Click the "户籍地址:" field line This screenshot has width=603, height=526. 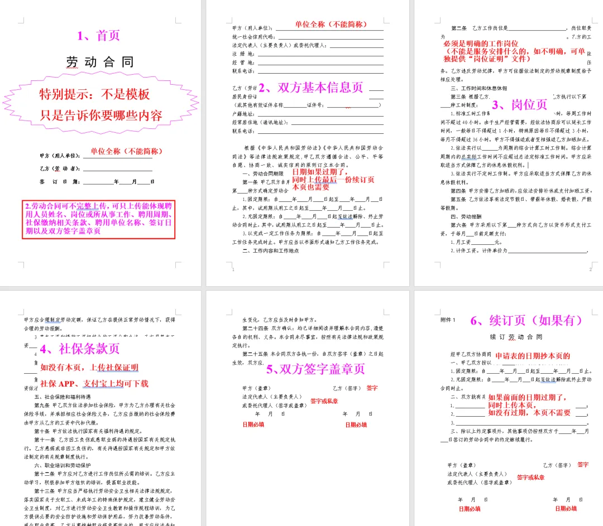tap(308, 114)
